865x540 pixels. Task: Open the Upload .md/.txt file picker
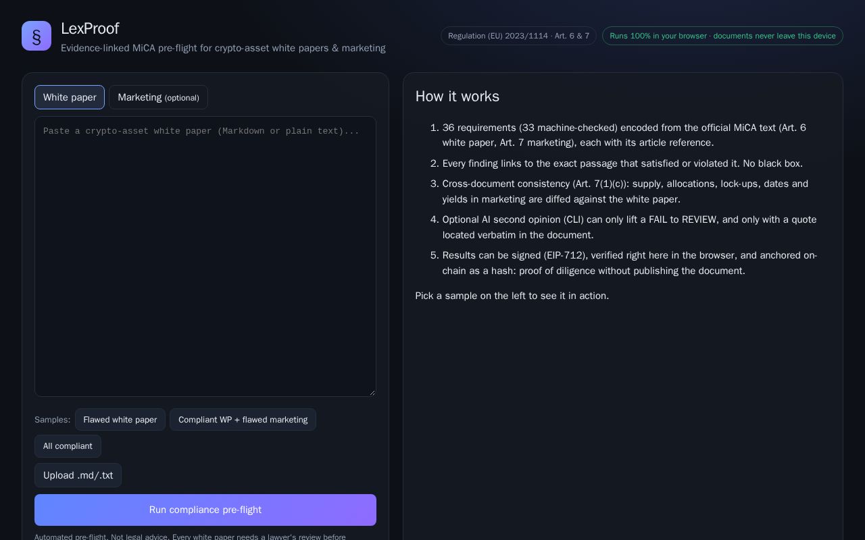[x=78, y=475]
